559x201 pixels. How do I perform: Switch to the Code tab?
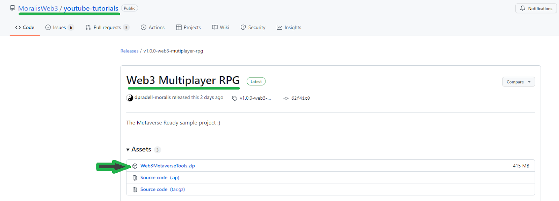pos(25,27)
